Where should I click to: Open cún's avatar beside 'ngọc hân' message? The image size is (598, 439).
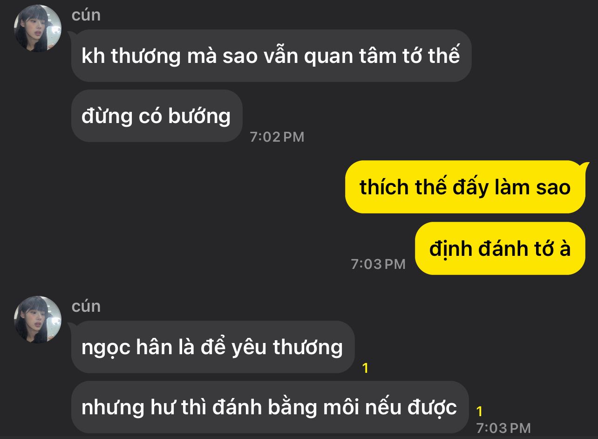coord(38,320)
